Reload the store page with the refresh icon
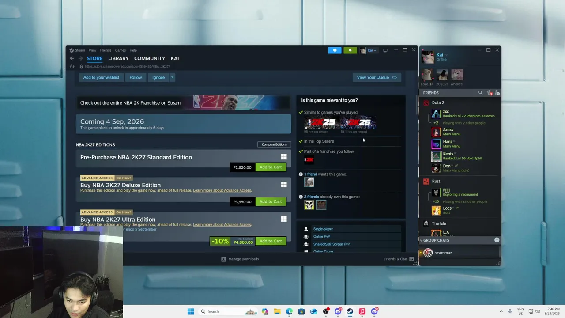Image resolution: width=565 pixels, height=318 pixels. point(72,67)
